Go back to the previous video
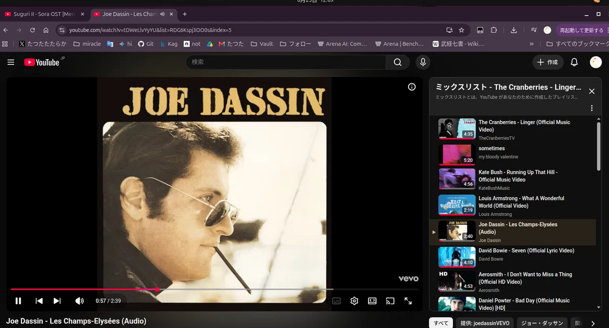Image resolution: width=609 pixels, height=328 pixels. pyautogui.click(x=39, y=301)
